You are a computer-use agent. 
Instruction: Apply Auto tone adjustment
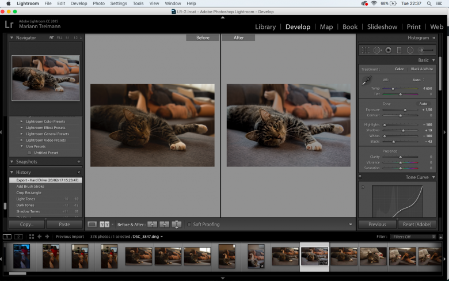tap(423, 104)
